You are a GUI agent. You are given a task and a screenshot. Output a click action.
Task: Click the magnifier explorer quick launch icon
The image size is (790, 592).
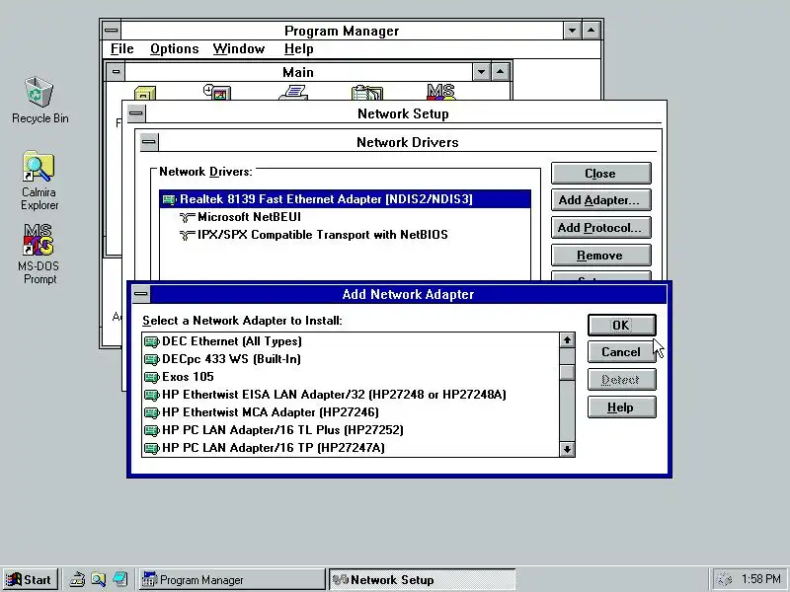(98, 579)
